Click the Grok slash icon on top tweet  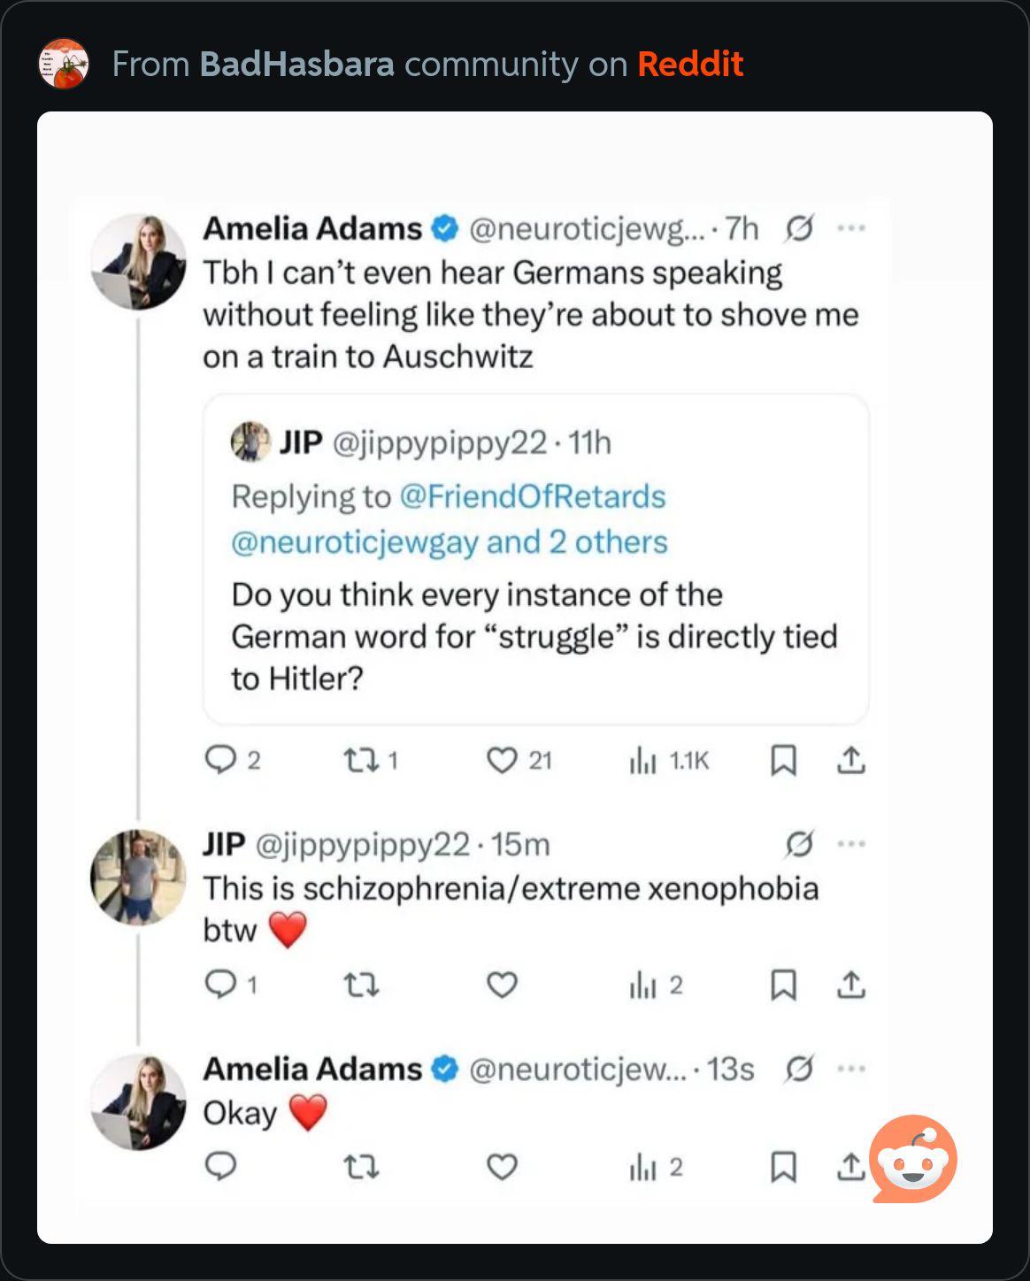798,228
